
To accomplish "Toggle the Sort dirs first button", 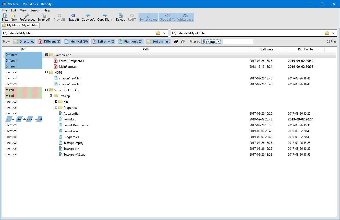I will click(x=158, y=41).
